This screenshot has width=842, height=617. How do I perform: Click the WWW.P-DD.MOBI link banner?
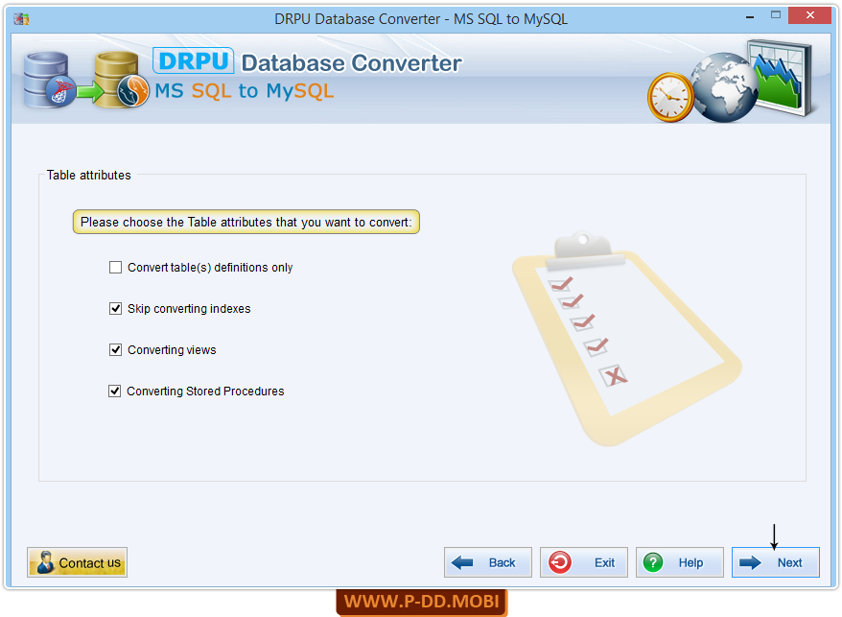pyautogui.click(x=422, y=602)
